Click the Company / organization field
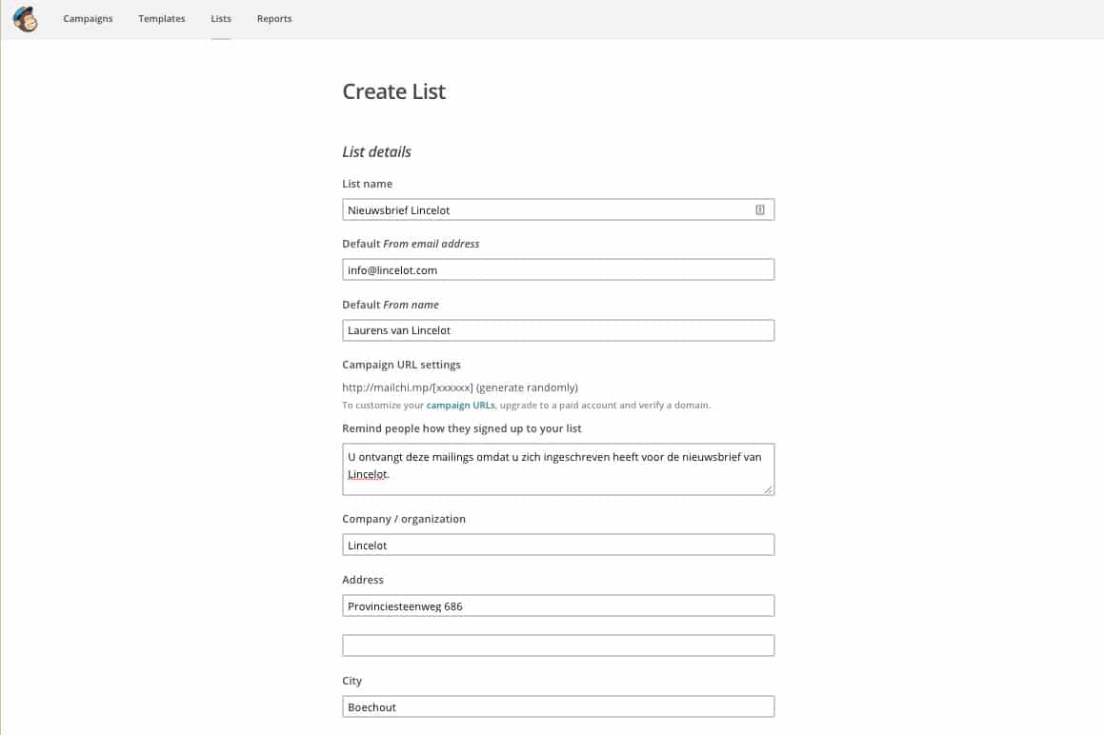The width and height of the screenshot is (1104, 735). 558,545
